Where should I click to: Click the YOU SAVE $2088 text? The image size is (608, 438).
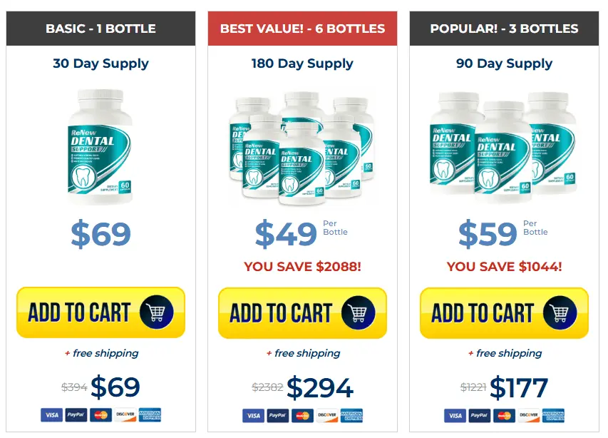coord(302,266)
